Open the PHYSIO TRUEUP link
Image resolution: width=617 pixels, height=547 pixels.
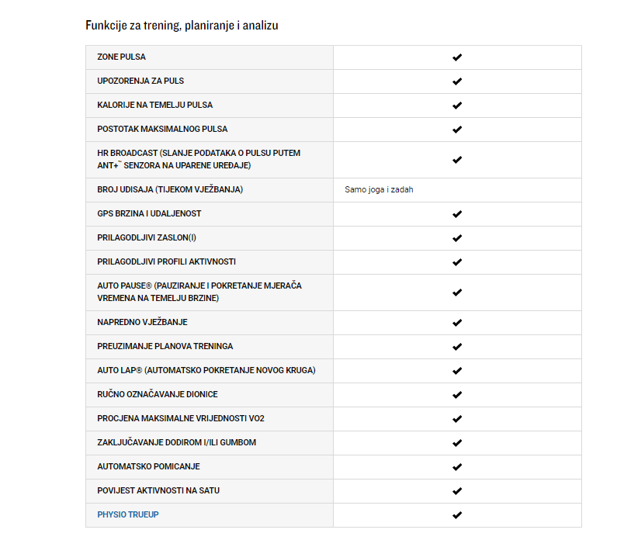tap(128, 514)
